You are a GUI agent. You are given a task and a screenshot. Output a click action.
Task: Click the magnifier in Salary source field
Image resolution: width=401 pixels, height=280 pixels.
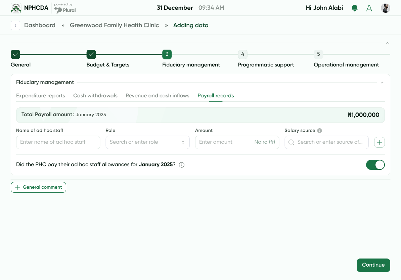pos(291,142)
